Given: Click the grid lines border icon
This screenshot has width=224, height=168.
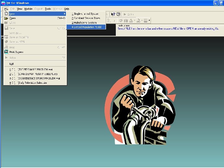Looking at the screenshot, I should (x=146, y=21).
